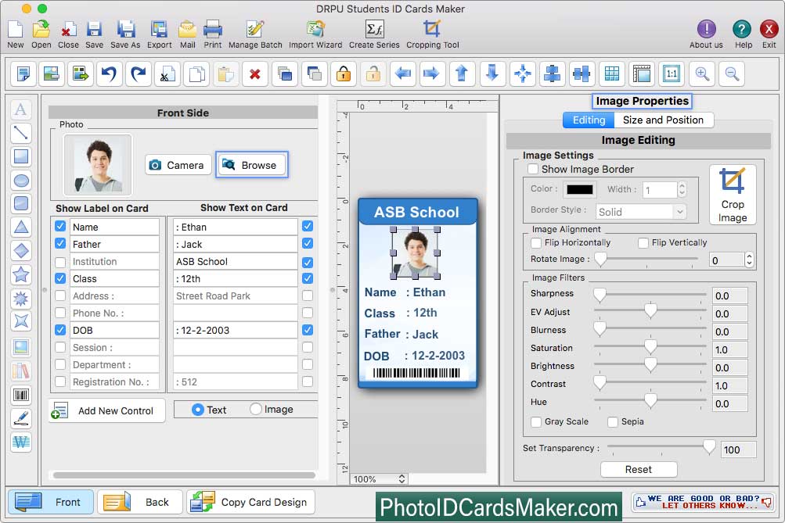
Task: Select the triangle shape tool
Action: (21, 227)
